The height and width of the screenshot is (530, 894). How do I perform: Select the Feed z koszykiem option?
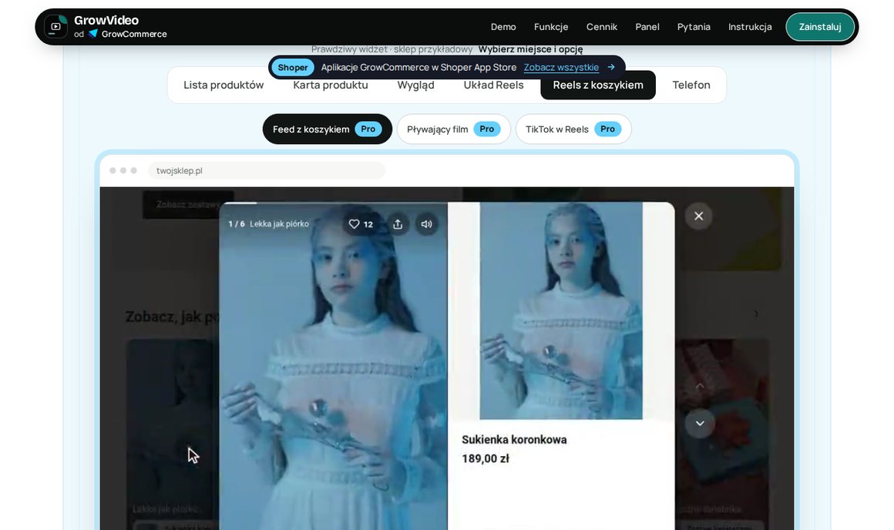click(328, 129)
